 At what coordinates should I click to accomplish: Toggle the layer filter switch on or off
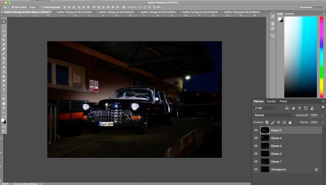[x=323, y=108]
